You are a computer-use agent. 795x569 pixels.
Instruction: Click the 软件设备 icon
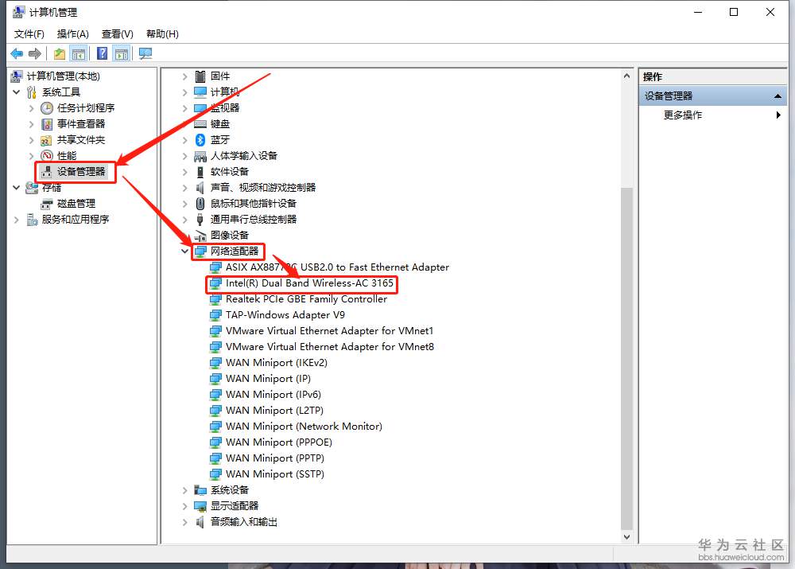[x=200, y=172]
